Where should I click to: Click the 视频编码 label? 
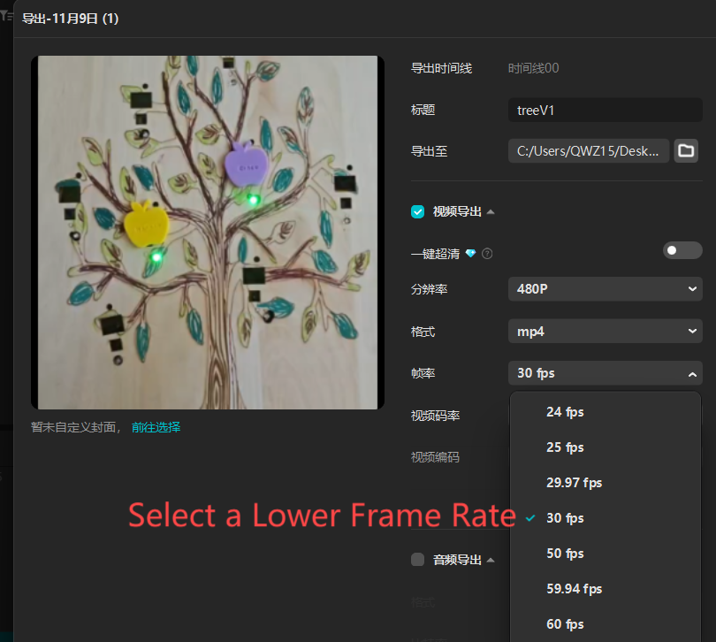435,457
